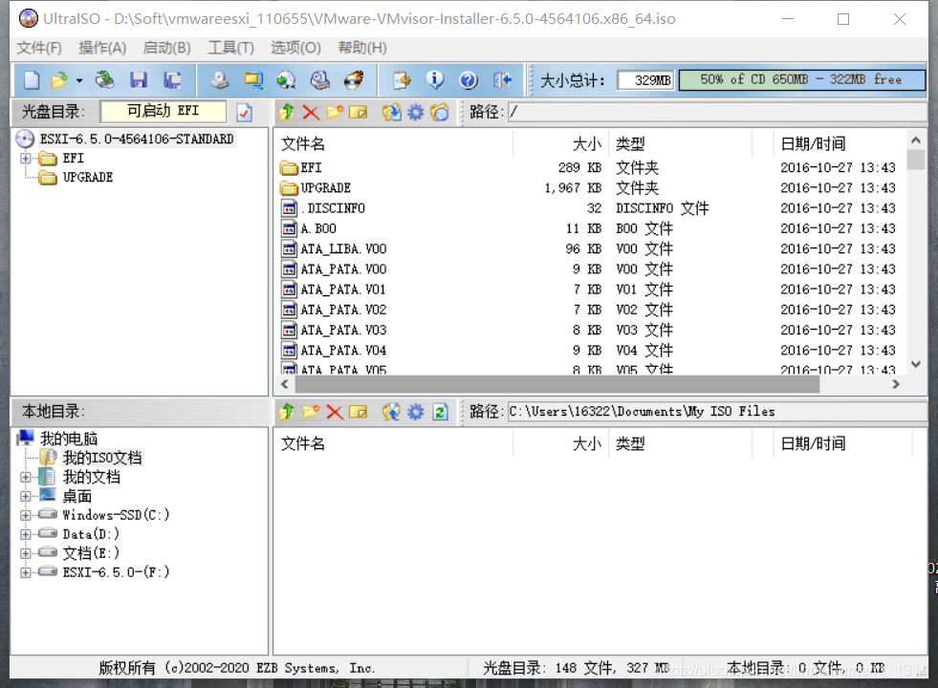The image size is (938, 688).
Task: Select UPGRADE folder in disc tree
Action: (87, 178)
